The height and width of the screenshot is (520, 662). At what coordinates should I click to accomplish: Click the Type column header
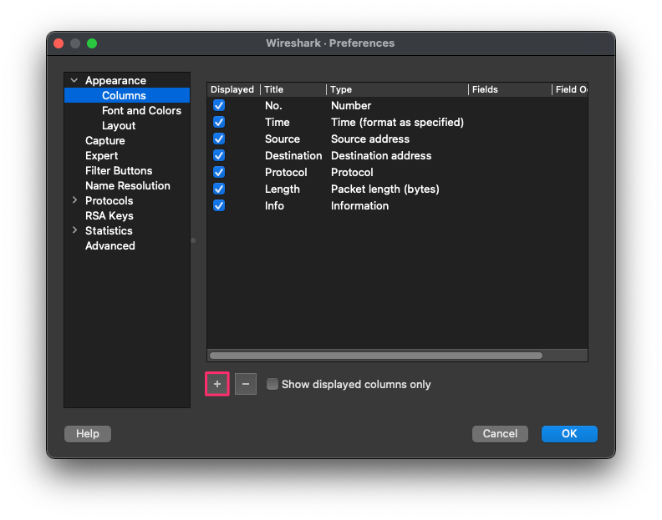point(397,89)
